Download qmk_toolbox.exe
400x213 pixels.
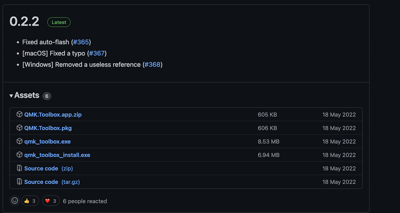(47, 141)
